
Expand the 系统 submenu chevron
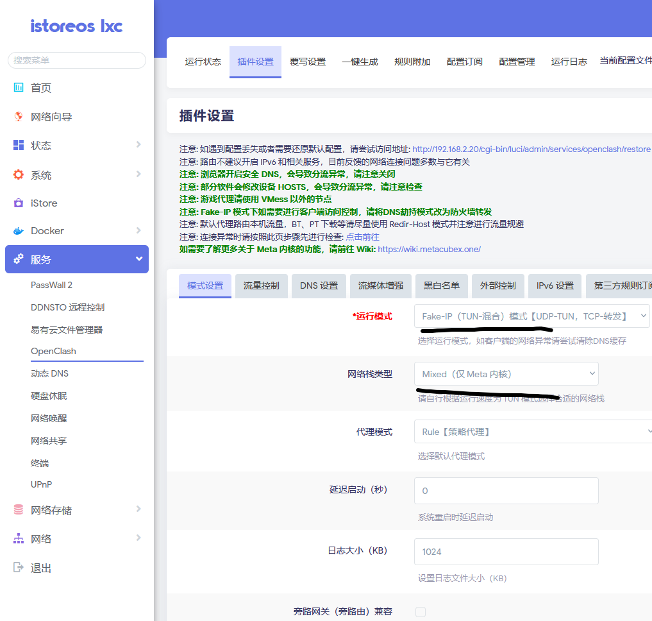pyautogui.click(x=138, y=174)
